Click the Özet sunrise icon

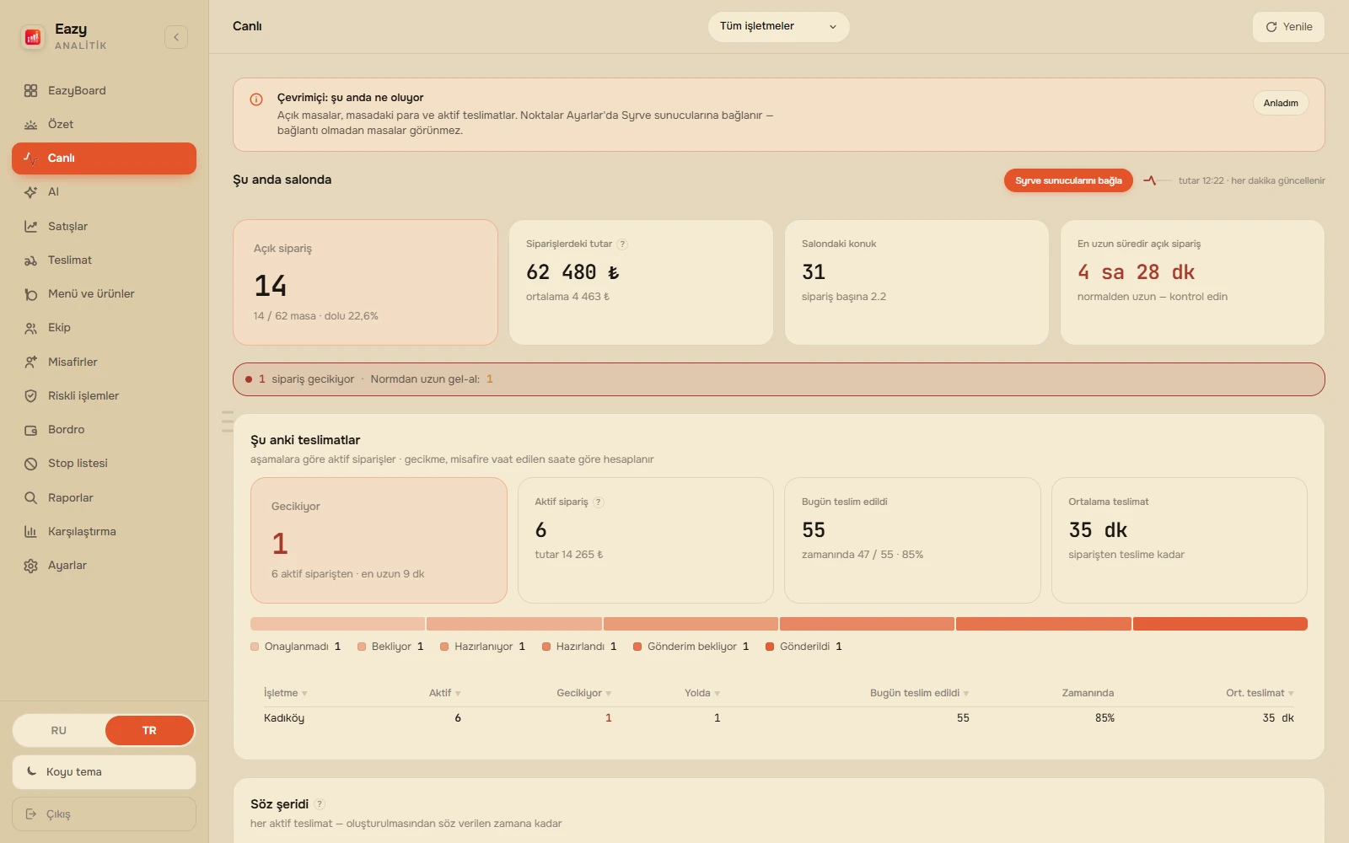pos(31,125)
